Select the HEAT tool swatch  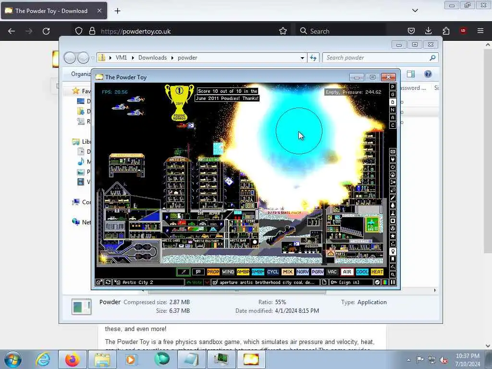point(377,272)
